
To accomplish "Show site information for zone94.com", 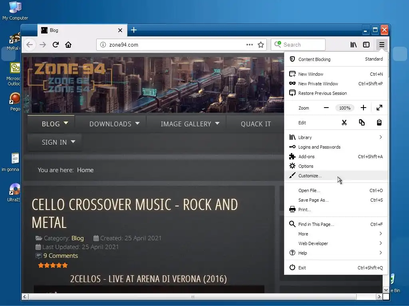I will pos(103,45).
